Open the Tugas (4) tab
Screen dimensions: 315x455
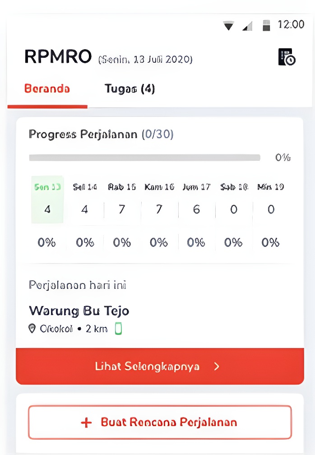point(130,89)
